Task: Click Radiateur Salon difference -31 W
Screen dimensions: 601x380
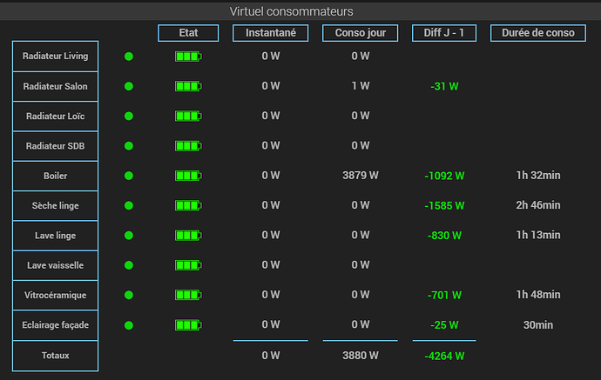Action: [444, 86]
